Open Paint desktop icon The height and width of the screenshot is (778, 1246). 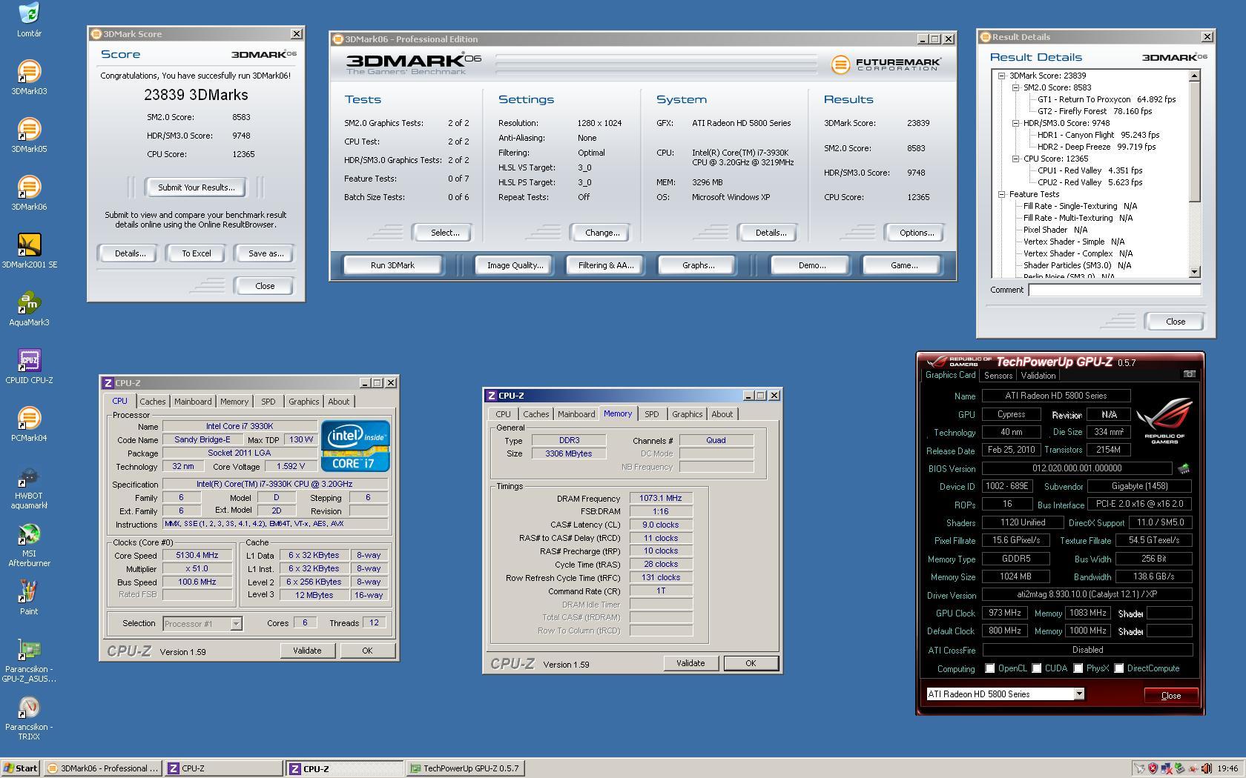click(29, 591)
